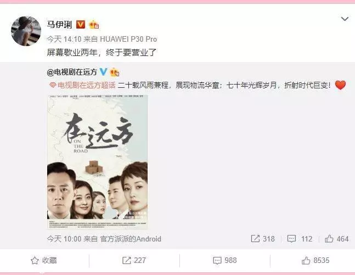Open the original post timestamp 今天 10:00
This screenshot has height=275, width=355.
64,239
